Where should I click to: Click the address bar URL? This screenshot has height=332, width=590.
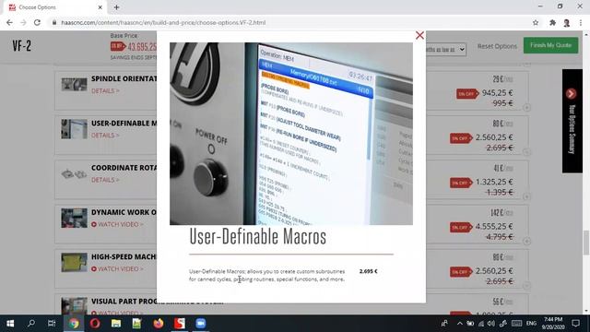pos(163,22)
